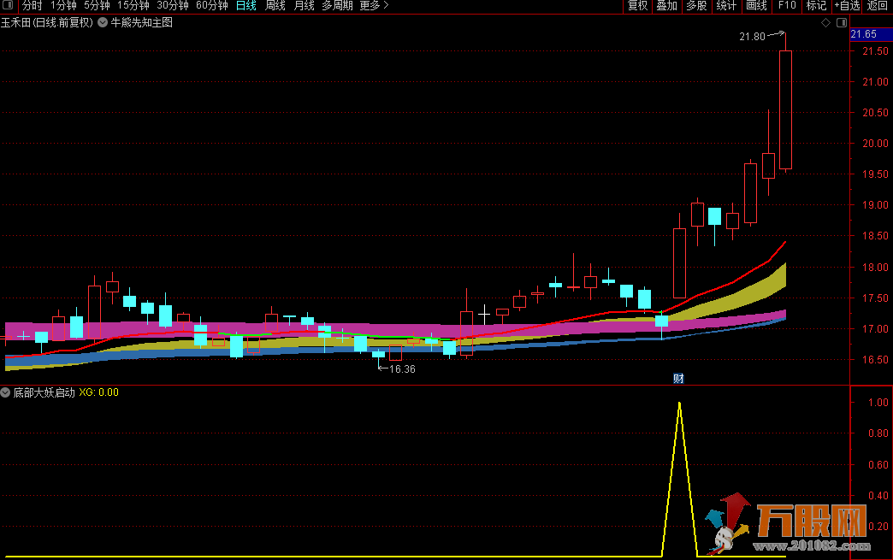Click the diamond icon at chart top right

[825, 23]
